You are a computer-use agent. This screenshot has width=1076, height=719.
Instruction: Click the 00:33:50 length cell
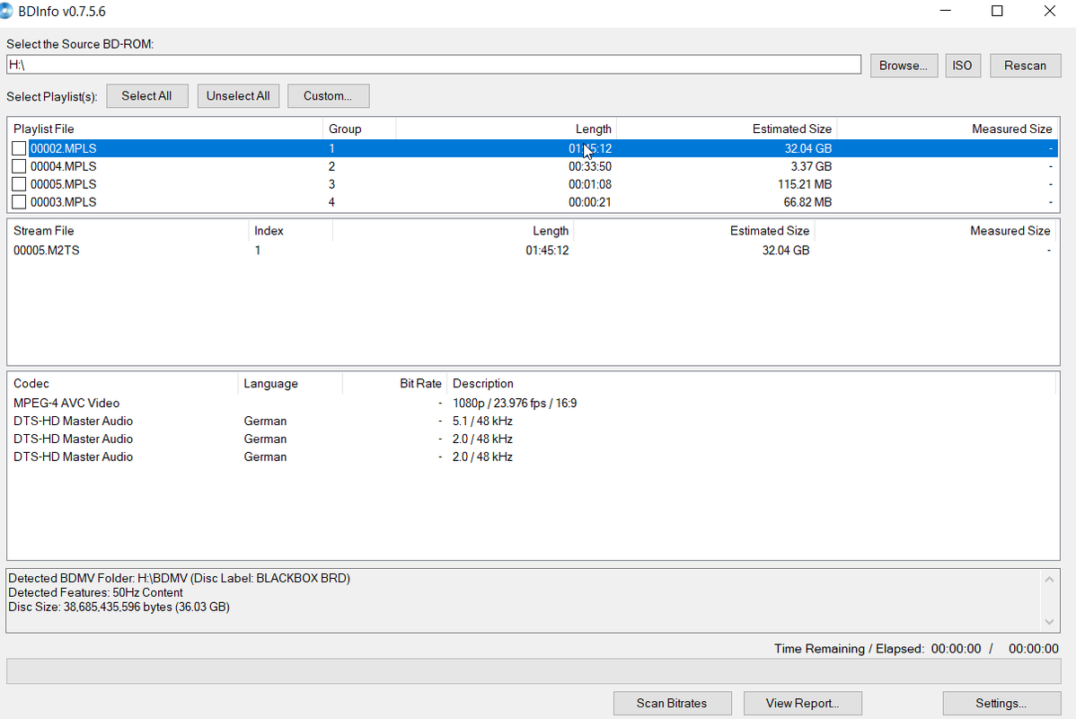coord(589,166)
